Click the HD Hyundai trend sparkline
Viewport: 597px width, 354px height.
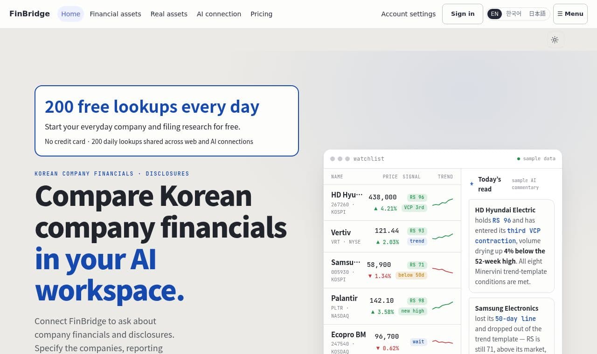(443, 202)
